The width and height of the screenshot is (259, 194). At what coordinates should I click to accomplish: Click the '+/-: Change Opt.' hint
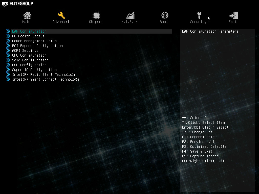[198, 132]
